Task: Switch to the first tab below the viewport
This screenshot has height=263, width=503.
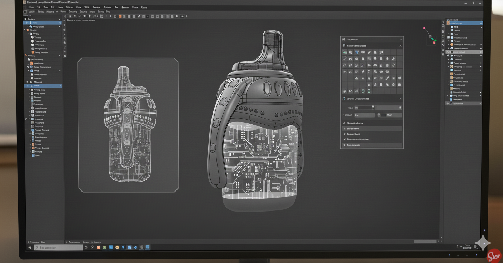Action: (x=74, y=242)
